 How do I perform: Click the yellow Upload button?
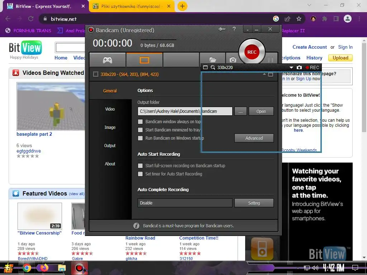pyautogui.click(x=340, y=58)
